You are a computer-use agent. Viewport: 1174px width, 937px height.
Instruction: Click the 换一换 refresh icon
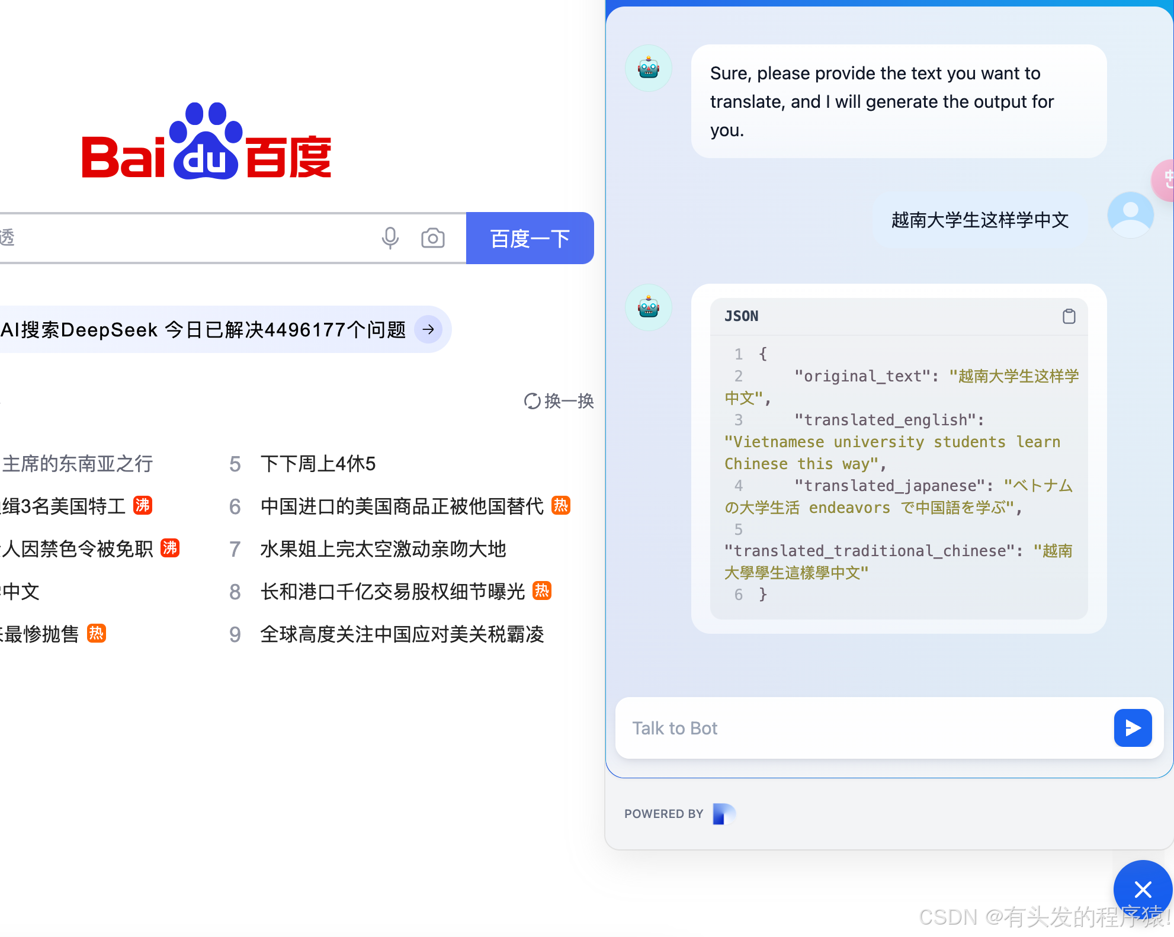tap(532, 401)
